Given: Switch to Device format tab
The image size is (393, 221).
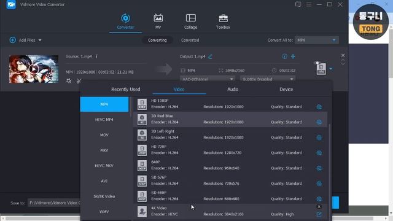Looking at the screenshot, I should (286, 89).
